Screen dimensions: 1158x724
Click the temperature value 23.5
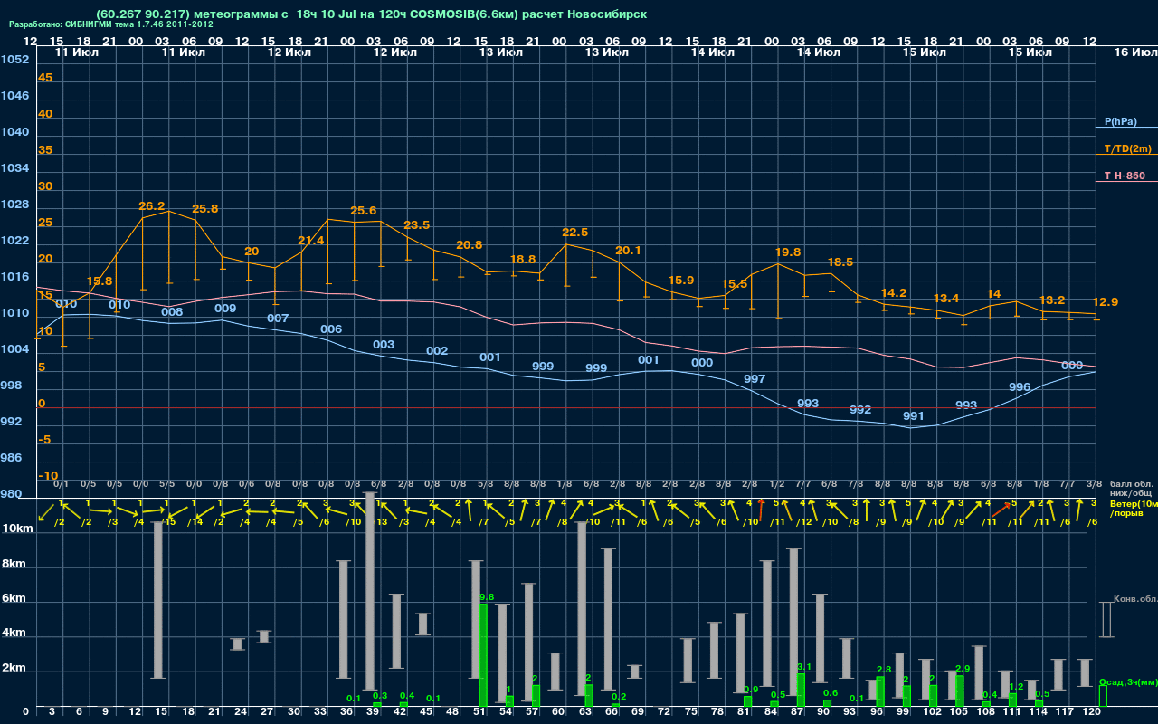[x=416, y=224]
